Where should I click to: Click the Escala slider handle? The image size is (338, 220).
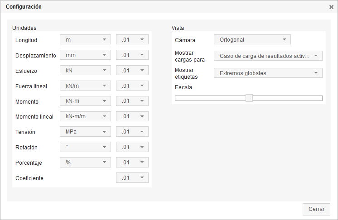[x=249, y=98]
